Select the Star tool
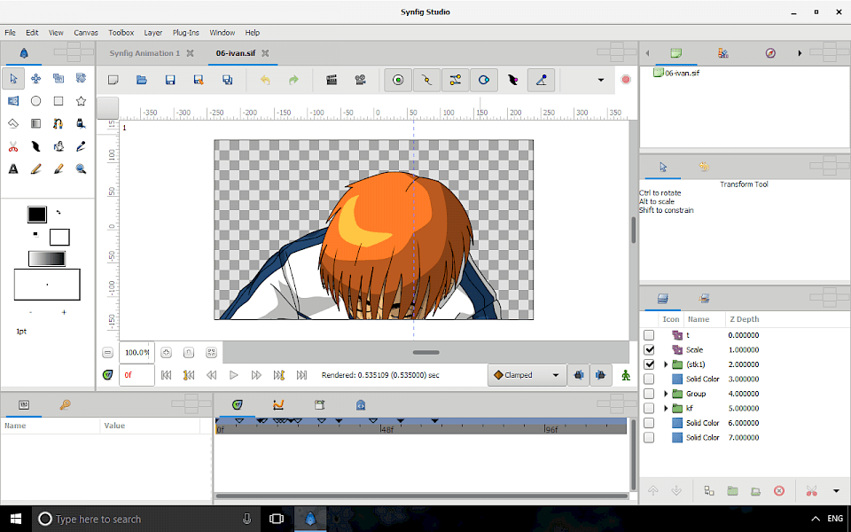Screen dimensions: 851x532 point(81,101)
